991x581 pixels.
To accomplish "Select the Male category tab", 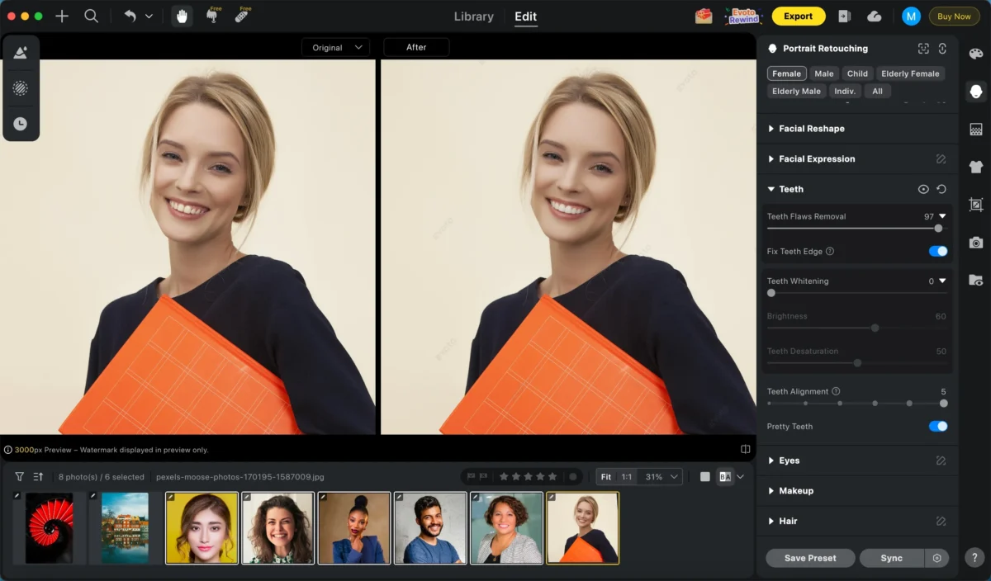I will [823, 73].
